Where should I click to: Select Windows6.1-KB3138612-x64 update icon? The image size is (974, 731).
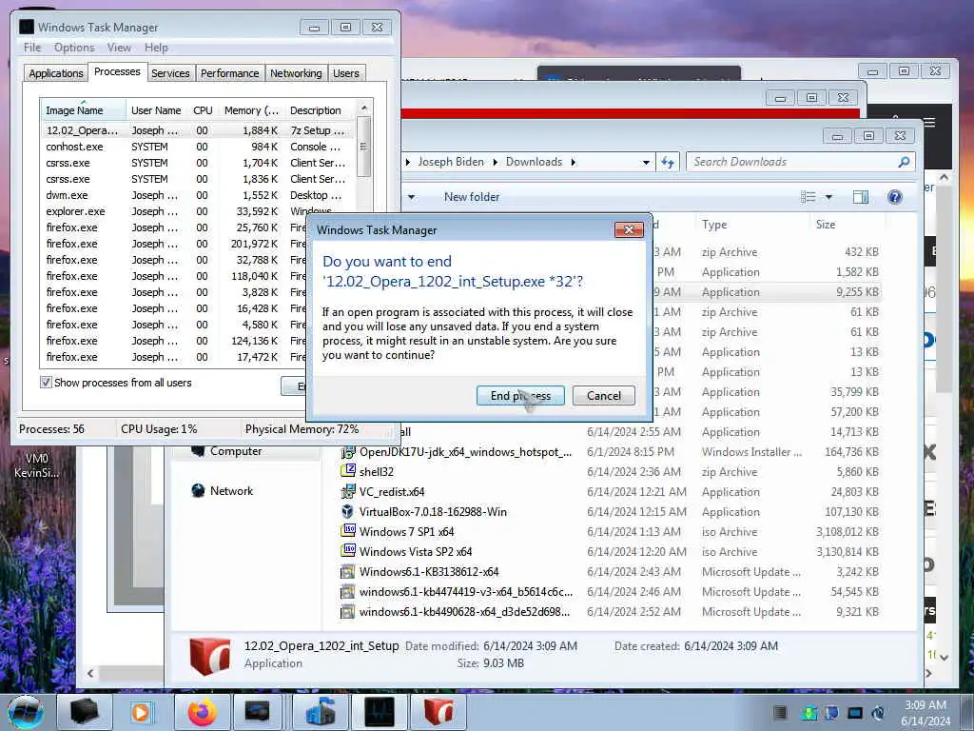pyautogui.click(x=348, y=572)
